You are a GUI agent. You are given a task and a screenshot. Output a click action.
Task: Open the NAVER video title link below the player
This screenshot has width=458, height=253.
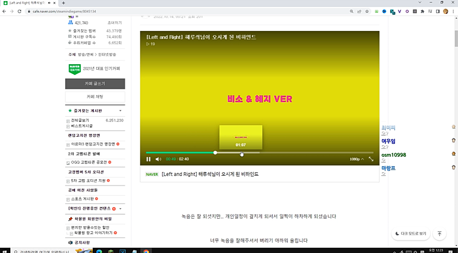click(x=210, y=174)
